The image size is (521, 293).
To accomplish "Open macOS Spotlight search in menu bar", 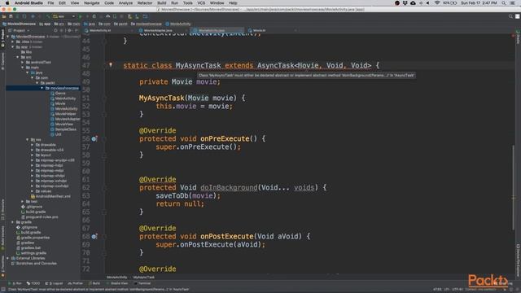I will pos(504,3).
